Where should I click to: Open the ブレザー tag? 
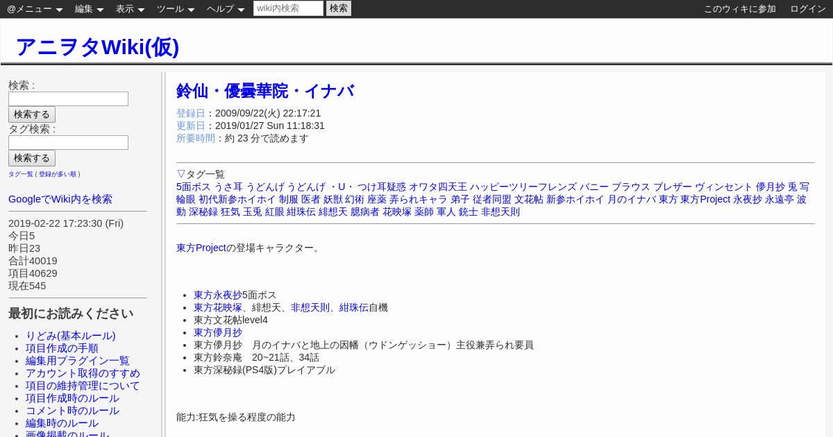click(673, 187)
